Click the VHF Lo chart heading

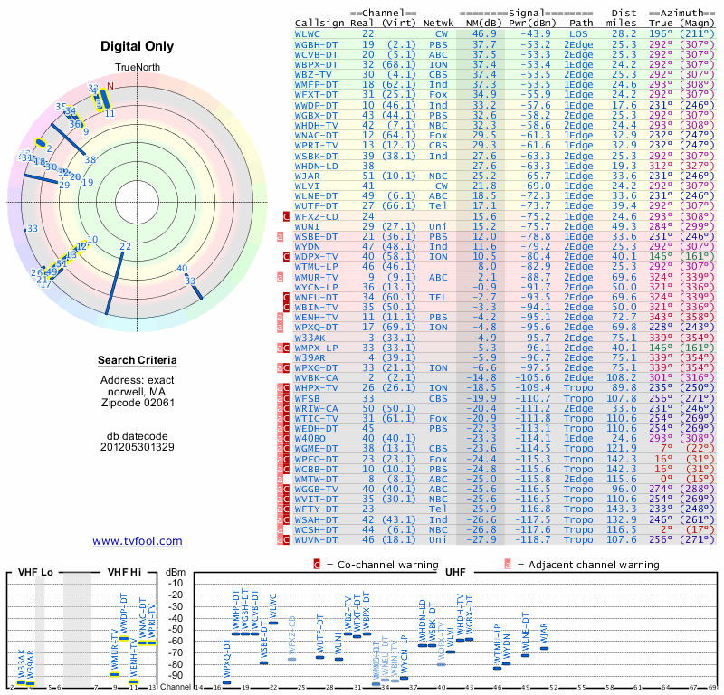coord(35,572)
